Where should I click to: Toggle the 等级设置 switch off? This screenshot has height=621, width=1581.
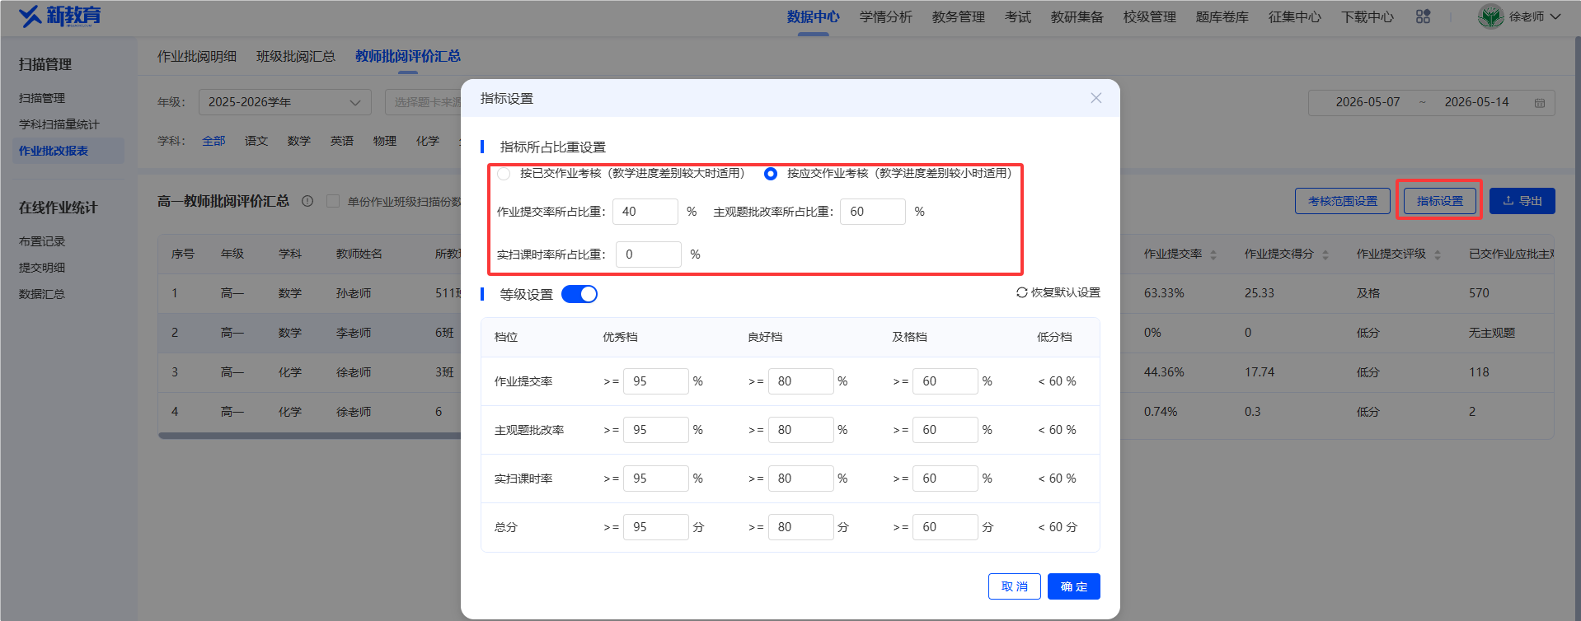579,294
